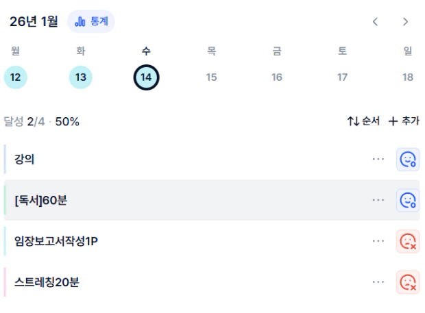This screenshot has height=313, width=425.
Task: Select Thursday the 15th
Action: (211, 77)
